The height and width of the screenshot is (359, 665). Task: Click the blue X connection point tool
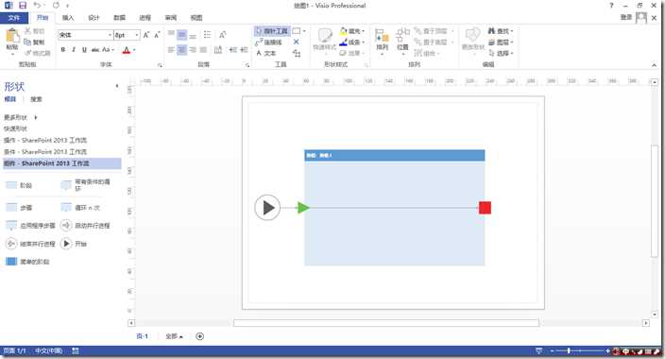point(296,42)
